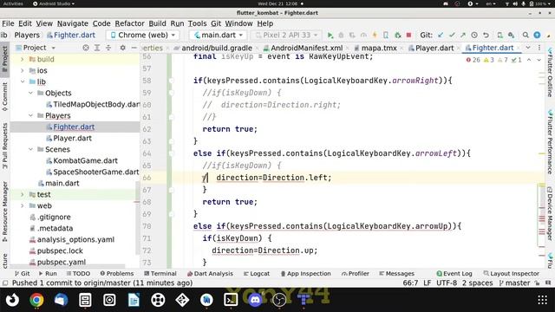Open Chrome from the dock
The height and width of the screenshot is (312, 555).
(x=36, y=300)
